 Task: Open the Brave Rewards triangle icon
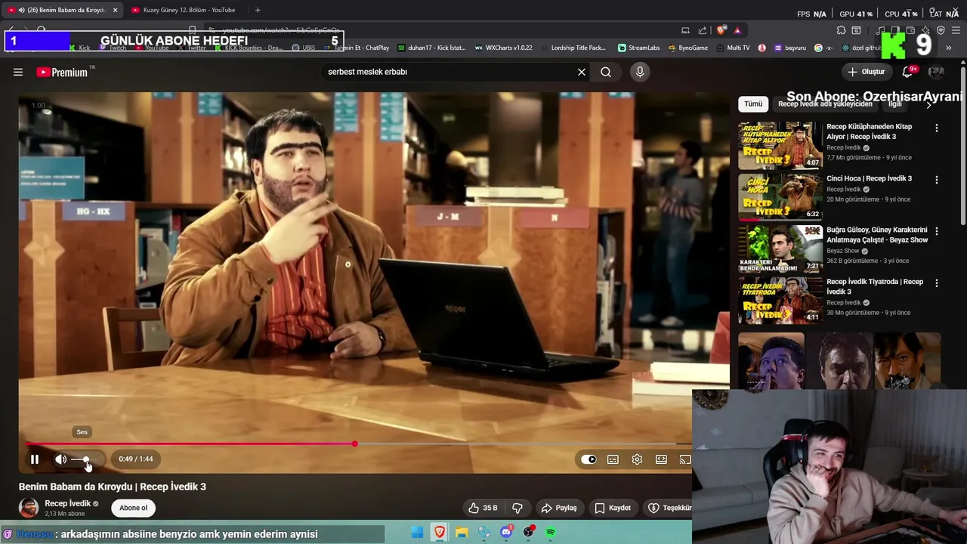pyautogui.click(x=737, y=30)
